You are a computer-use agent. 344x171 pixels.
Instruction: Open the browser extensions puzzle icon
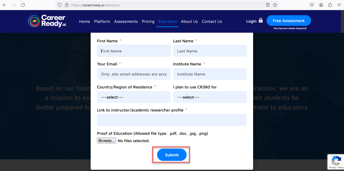(x=330, y=5)
